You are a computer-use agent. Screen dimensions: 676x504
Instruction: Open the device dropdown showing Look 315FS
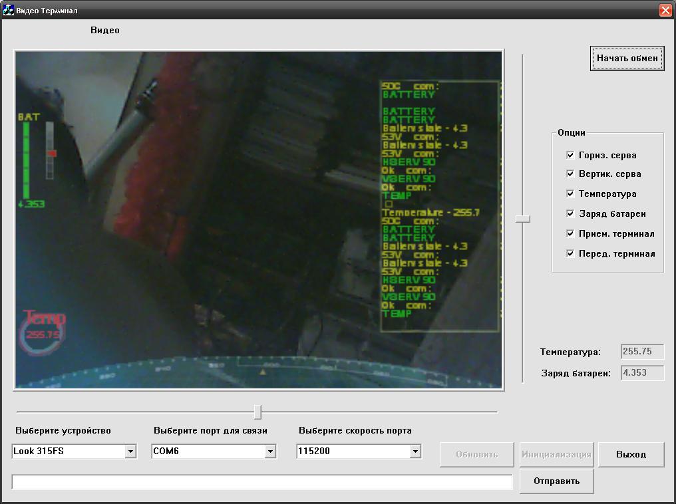[130, 451]
